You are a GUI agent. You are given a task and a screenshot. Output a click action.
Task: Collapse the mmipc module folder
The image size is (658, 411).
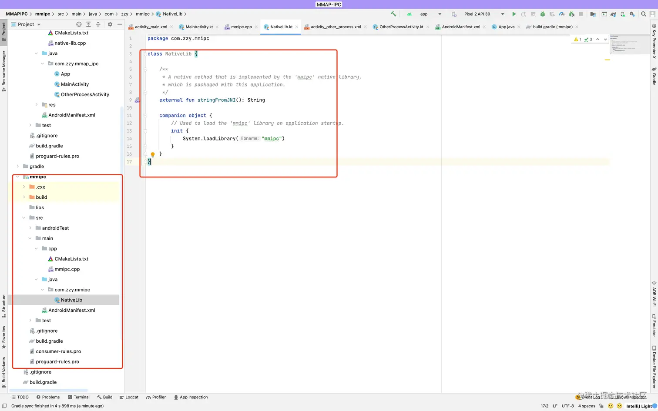pos(18,177)
